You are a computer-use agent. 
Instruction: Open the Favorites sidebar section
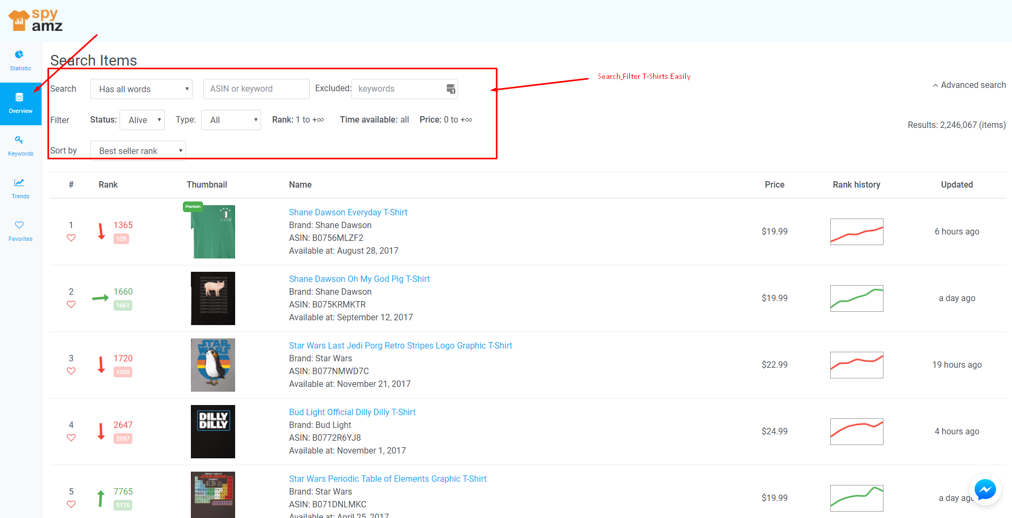(x=20, y=231)
